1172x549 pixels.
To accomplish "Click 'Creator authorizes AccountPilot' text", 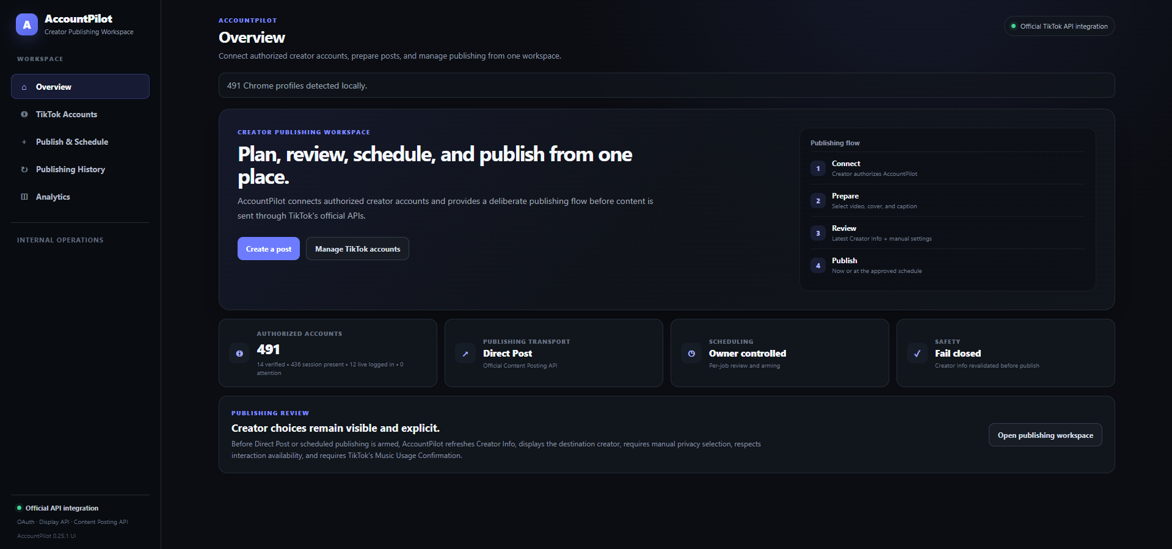I will [875, 174].
